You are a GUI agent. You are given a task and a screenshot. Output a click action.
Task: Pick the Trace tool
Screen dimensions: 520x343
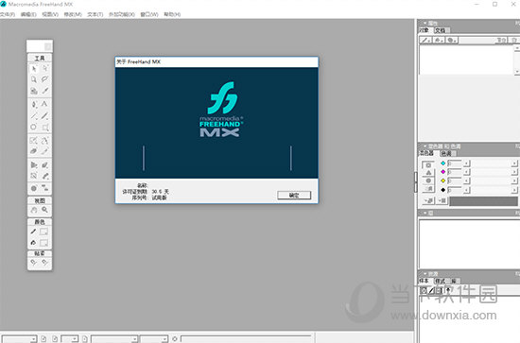point(34,176)
